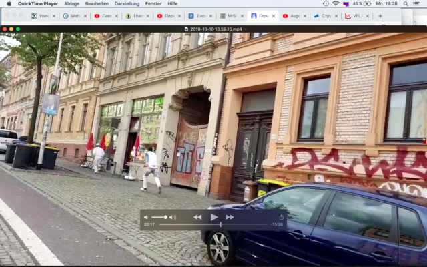The image size is (427, 267).
Task: Close the 'Улич' browser tab
Action: point(54,16)
